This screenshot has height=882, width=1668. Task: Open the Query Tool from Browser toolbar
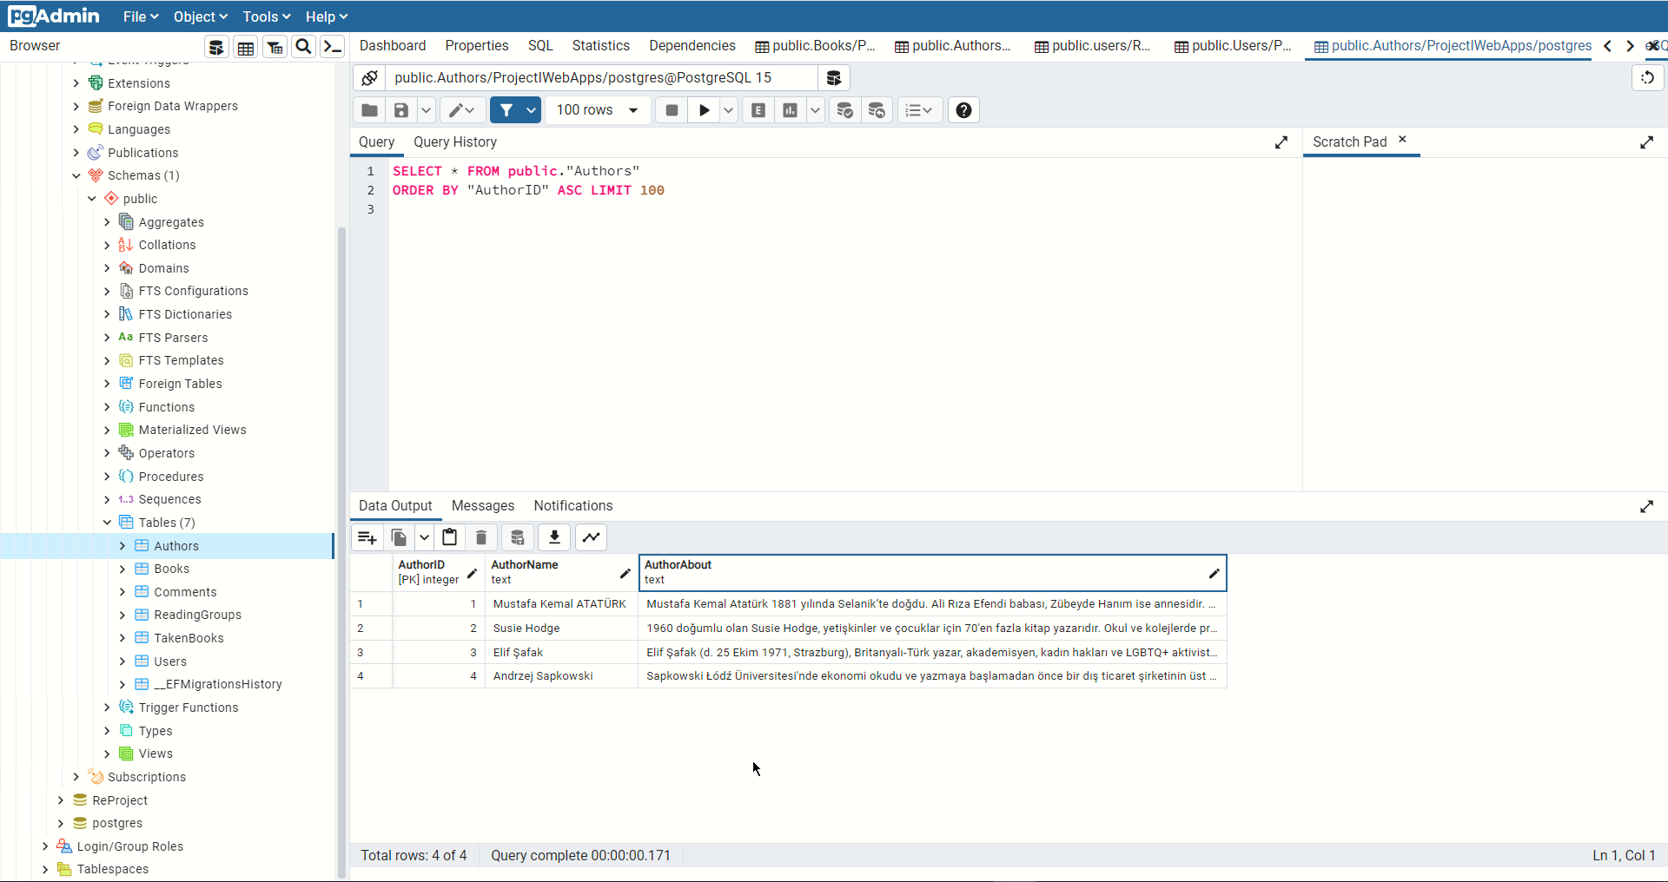pos(216,47)
